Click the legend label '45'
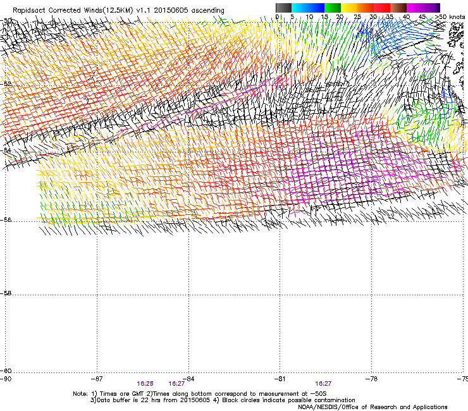Viewport: 468px width, 411px height. tap(422, 16)
